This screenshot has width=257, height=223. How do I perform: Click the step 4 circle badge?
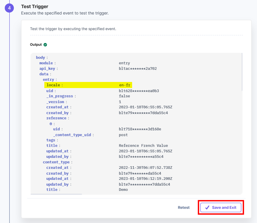click(9, 8)
